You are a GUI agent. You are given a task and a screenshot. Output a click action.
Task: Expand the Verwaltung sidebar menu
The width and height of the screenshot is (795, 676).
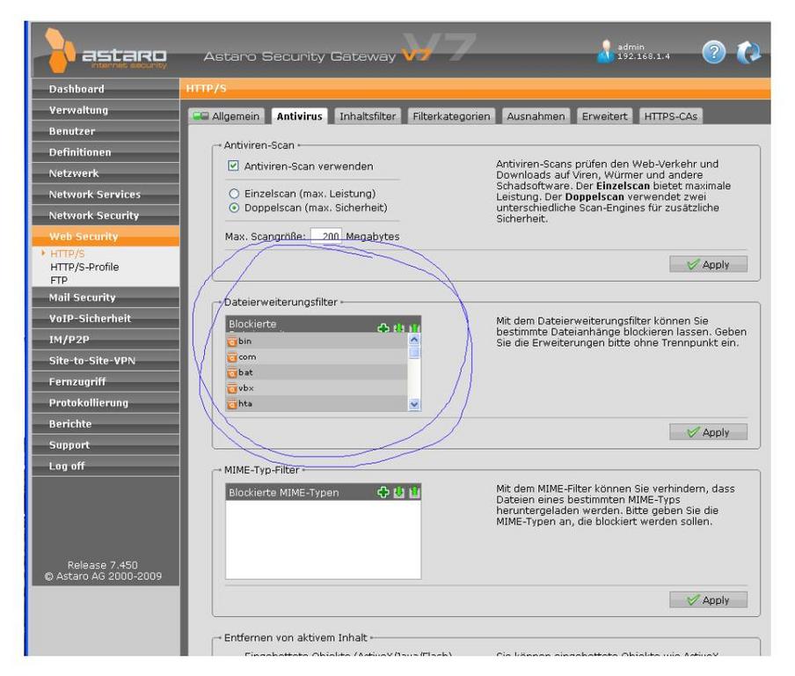[x=106, y=110]
